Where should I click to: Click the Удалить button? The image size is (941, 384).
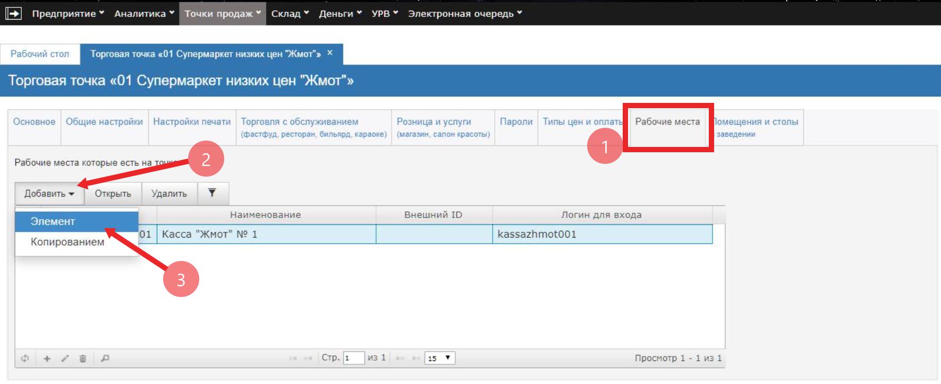point(169,194)
